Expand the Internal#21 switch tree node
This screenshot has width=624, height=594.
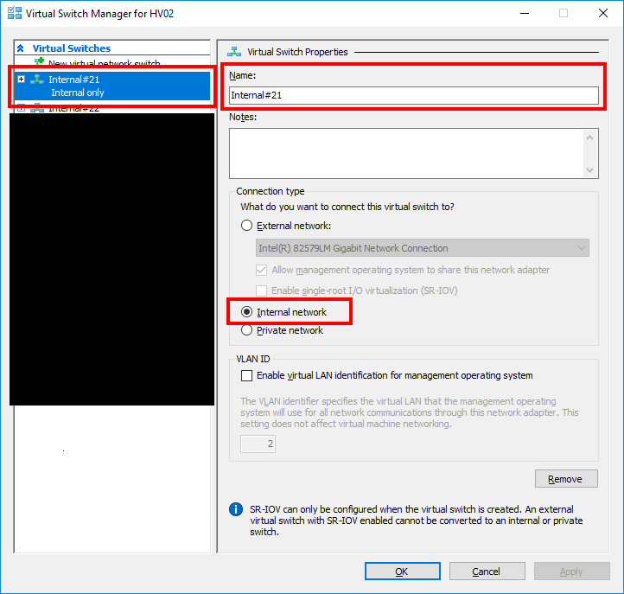tap(22, 80)
